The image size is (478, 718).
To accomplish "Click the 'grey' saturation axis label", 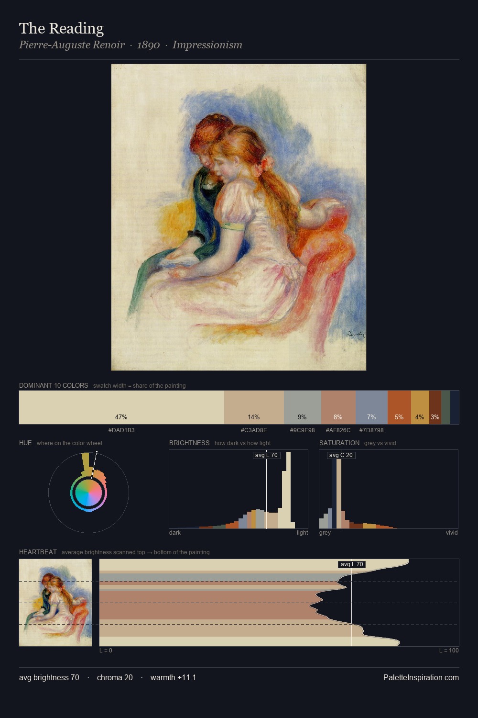I will pyautogui.click(x=325, y=533).
